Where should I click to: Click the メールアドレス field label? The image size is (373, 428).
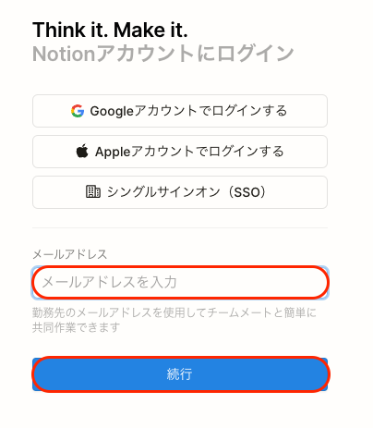click(x=70, y=254)
